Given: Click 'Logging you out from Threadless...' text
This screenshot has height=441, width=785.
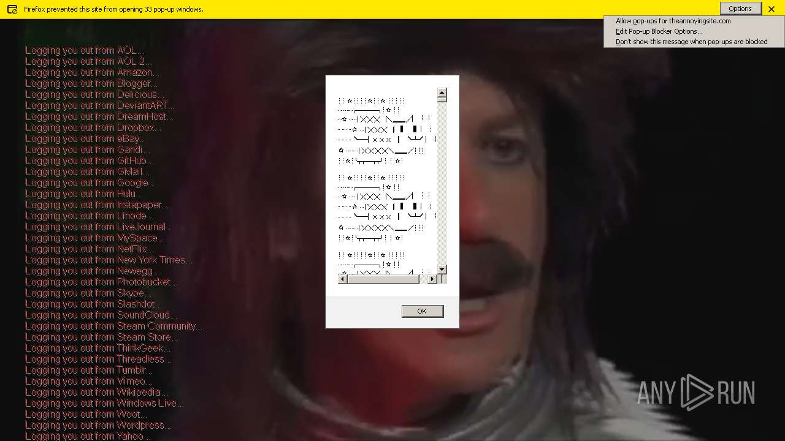Looking at the screenshot, I should tap(98, 359).
